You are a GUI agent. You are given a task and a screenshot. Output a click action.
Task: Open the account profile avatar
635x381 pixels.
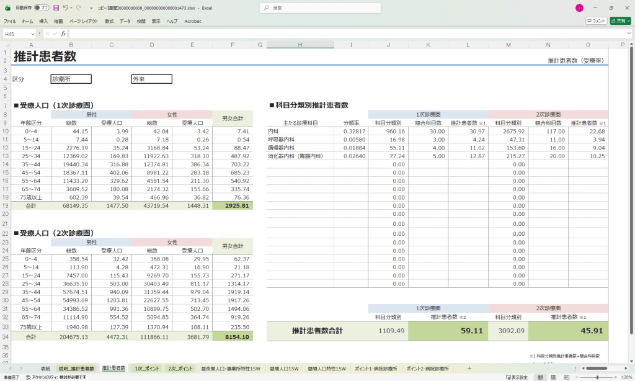pyautogui.click(x=579, y=6)
